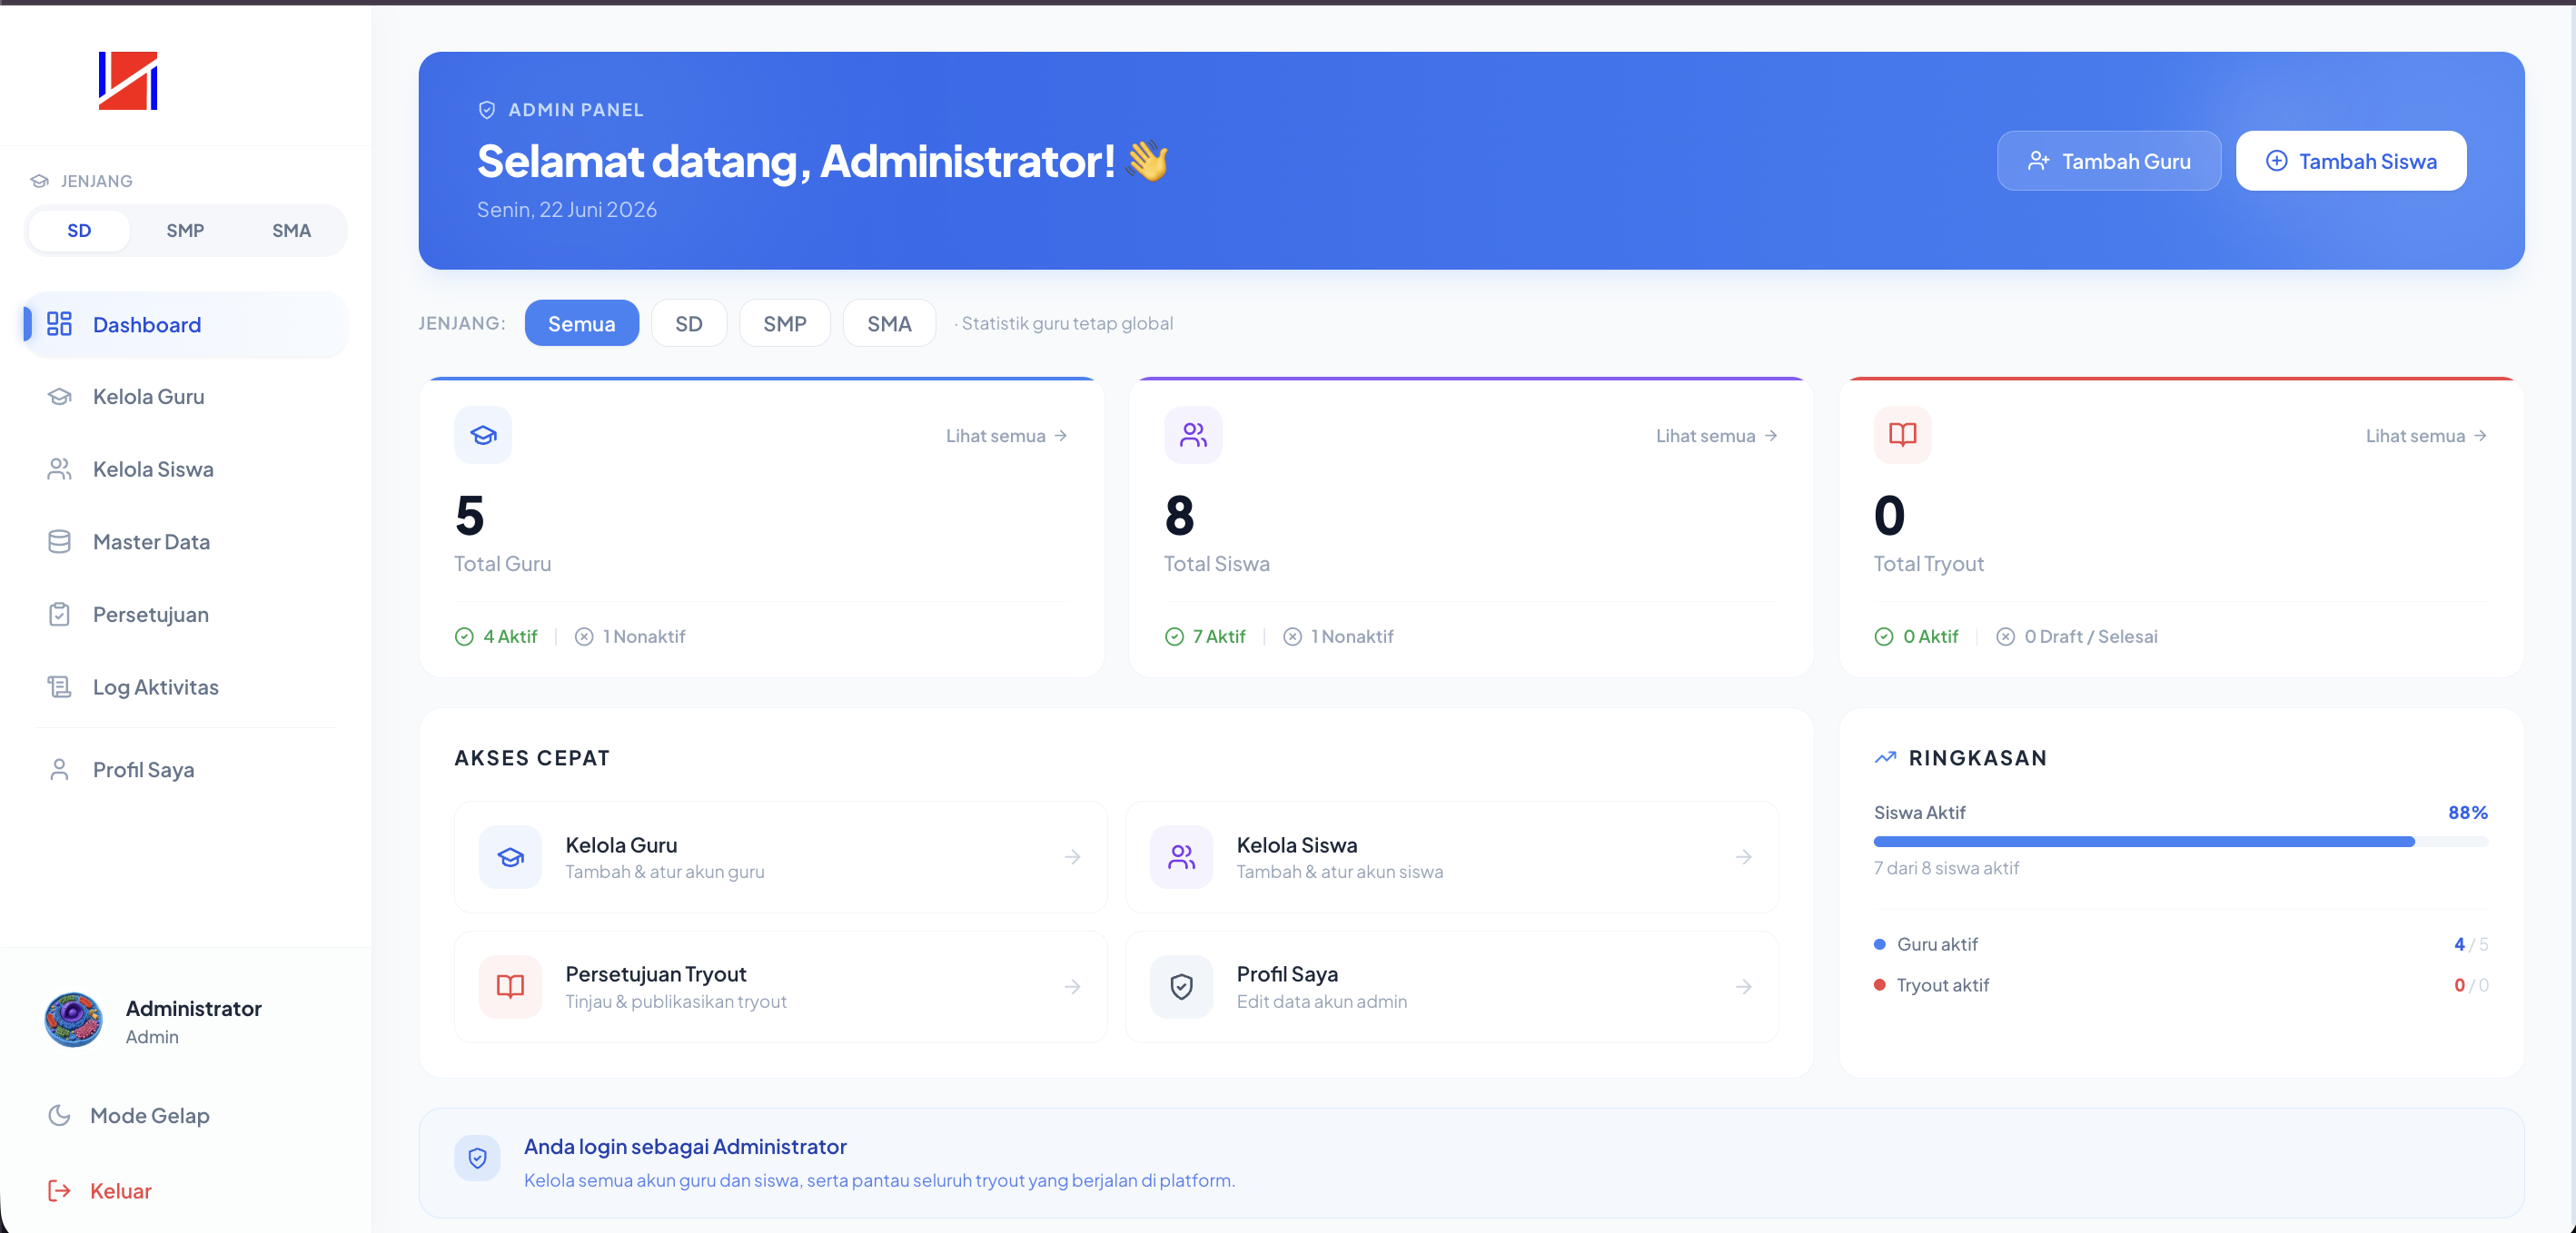Click '0 Draft / Selesai' text
Screen dimensions: 2576x1233
(2090, 636)
